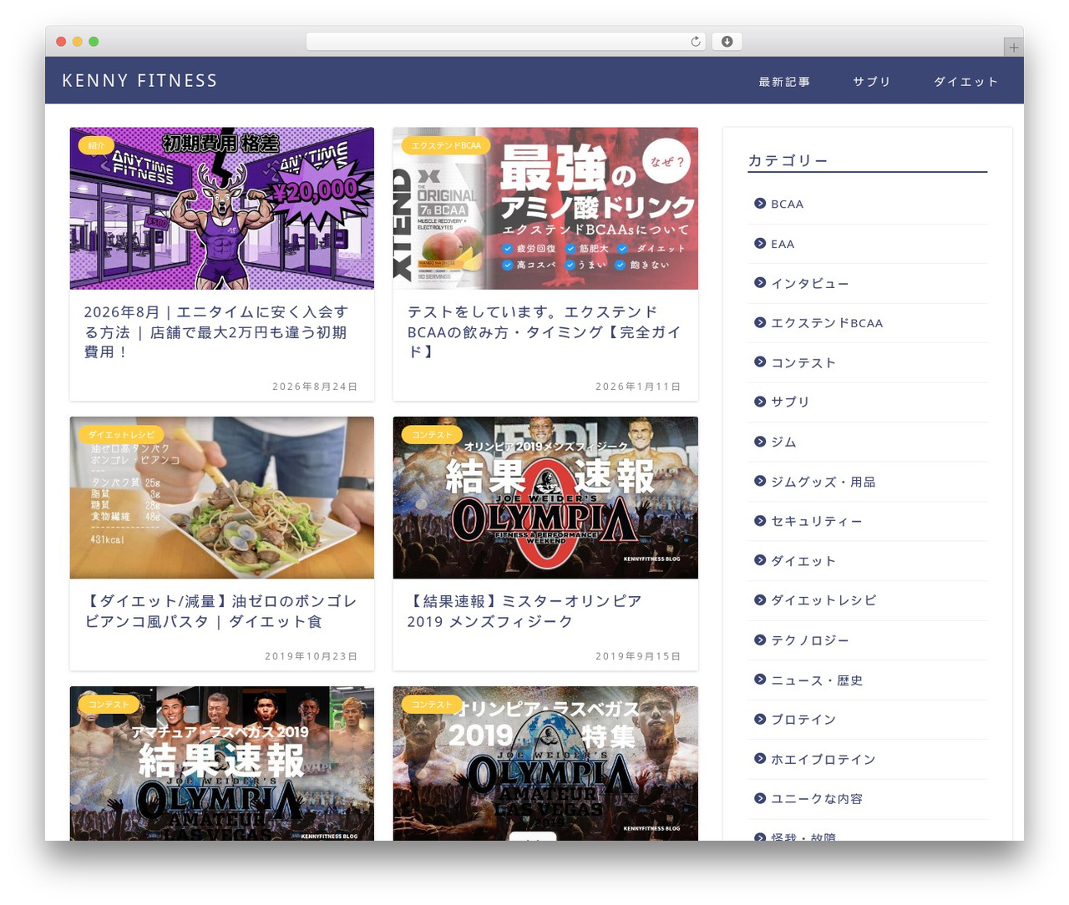Open the エクステンドBCAAの飲み方 article title

pyautogui.click(x=545, y=331)
